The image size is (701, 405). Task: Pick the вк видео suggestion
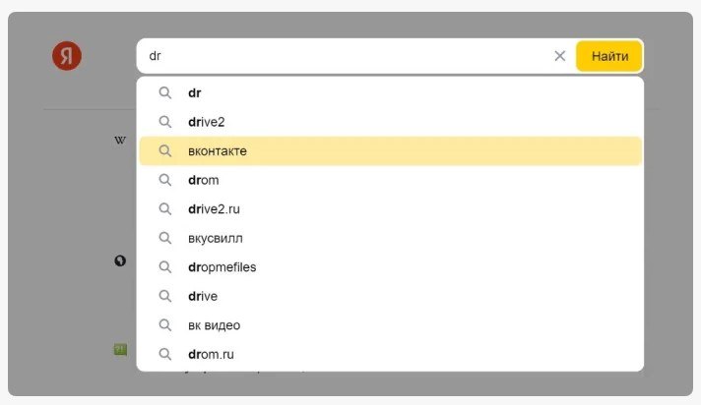tap(390, 325)
